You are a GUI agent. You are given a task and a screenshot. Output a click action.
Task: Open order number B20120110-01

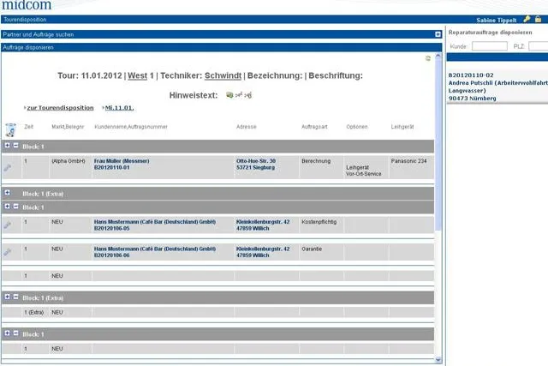(x=112, y=168)
